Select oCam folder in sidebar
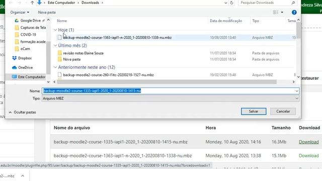This screenshot has height=181, width=322. pos(25,49)
